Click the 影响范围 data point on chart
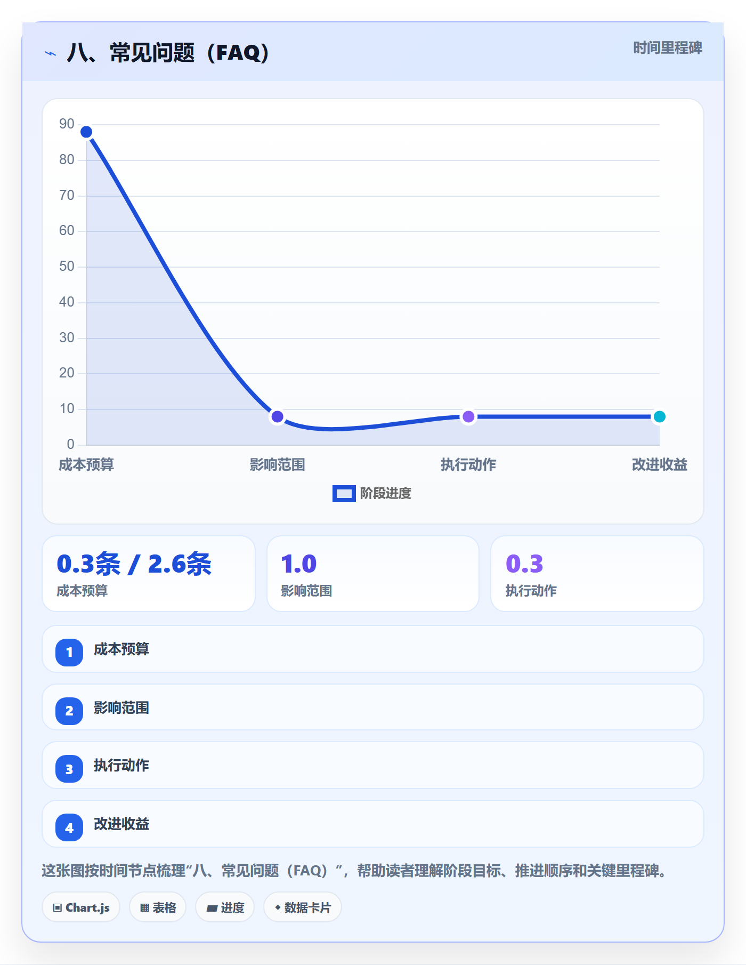746x965 pixels. click(277, 416)
